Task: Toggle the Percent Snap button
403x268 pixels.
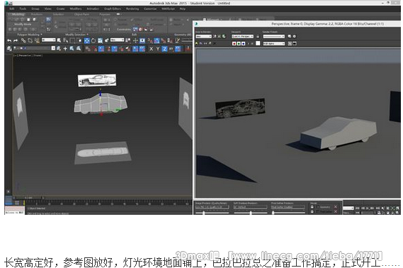Action: pos(164,40)
